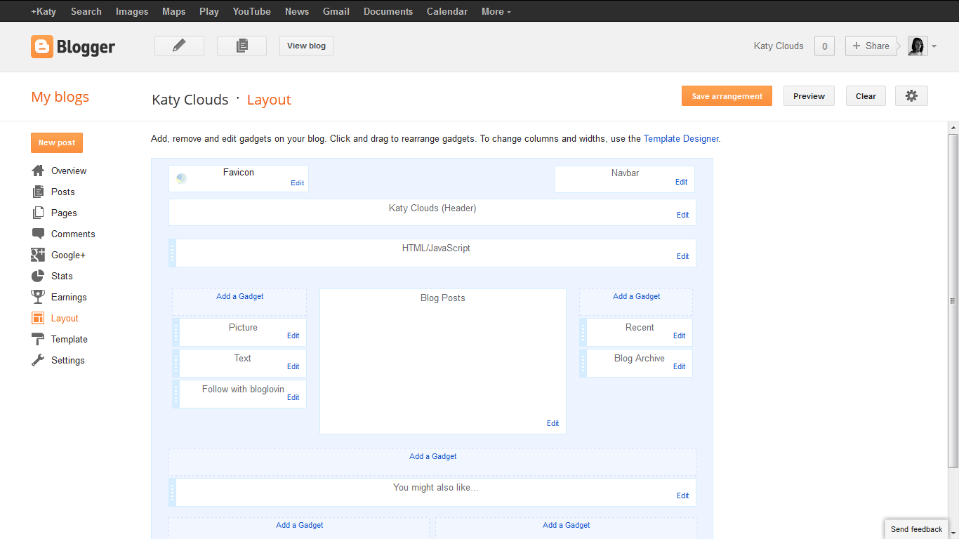Open the profile avatar dropdown arrow
Viewport: 959px width, 539px height.
click(x=934, y=46)
